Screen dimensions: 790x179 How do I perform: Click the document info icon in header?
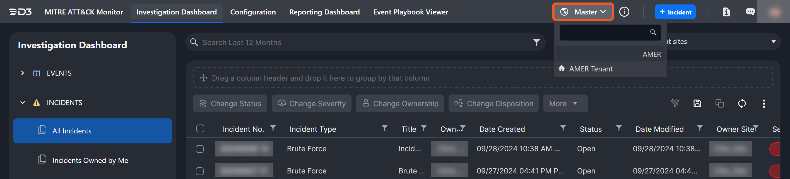click(726, 12)
